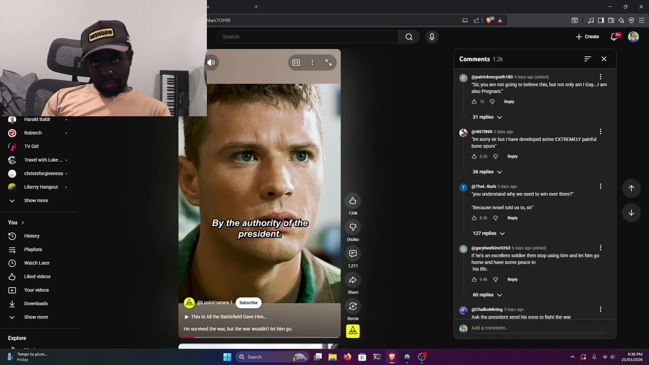Image resolution: width=649 pixels, height=365 pixels.
Task: Reply to garylwatkins9263's comment
Action: tap(513, 279)
